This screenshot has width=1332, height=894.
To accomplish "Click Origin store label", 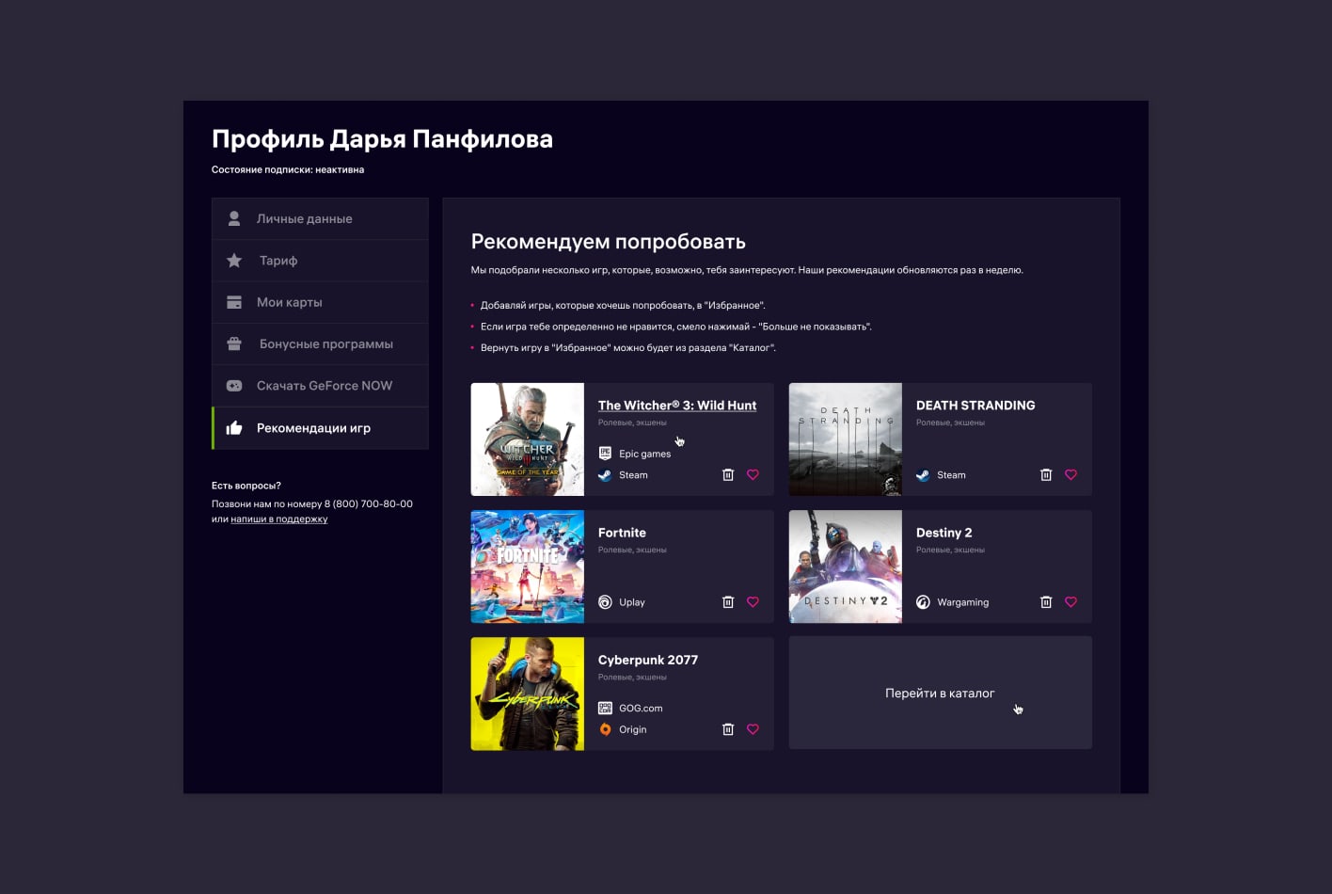I will point(633,729).
